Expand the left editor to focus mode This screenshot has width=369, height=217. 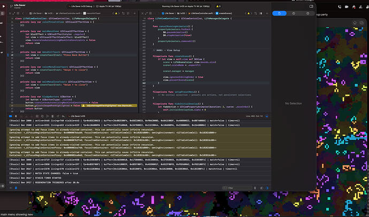[x=14, y=13]
